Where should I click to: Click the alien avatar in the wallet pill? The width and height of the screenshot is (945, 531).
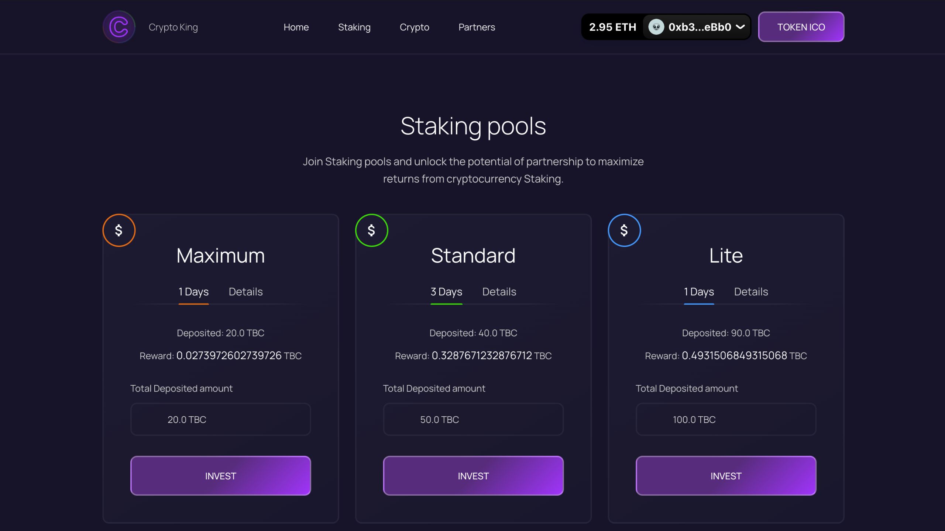click(x=657, y=27)
